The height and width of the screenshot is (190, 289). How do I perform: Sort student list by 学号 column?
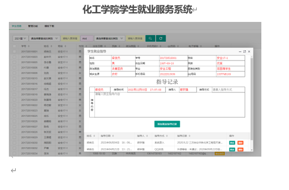(x=25, y=46)
